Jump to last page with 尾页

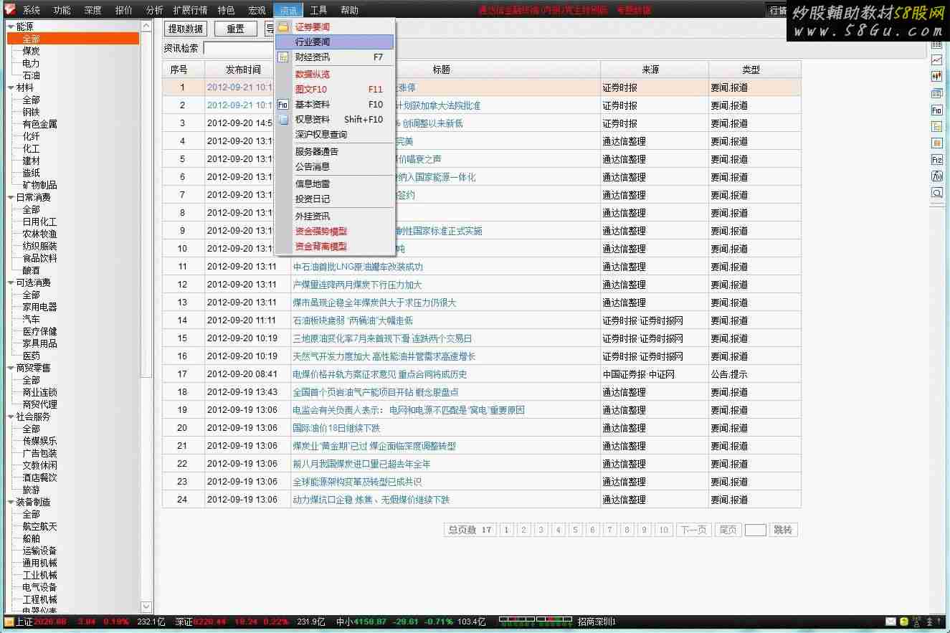728,530
